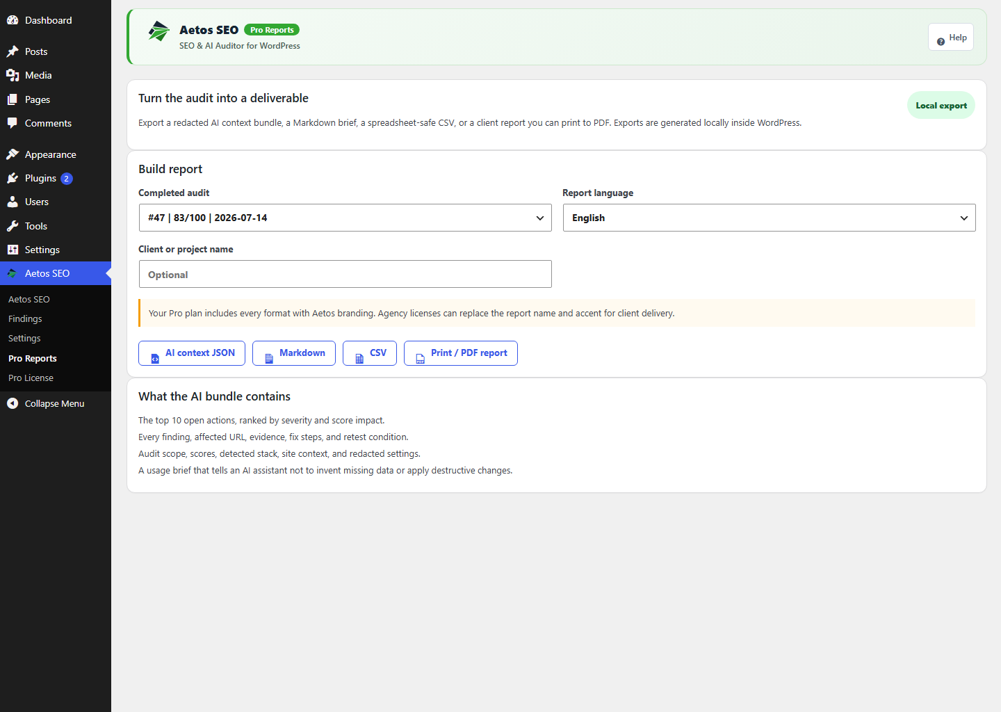
Task: Select Aetos SEO top-level menu item
Action: coord(56,273)
